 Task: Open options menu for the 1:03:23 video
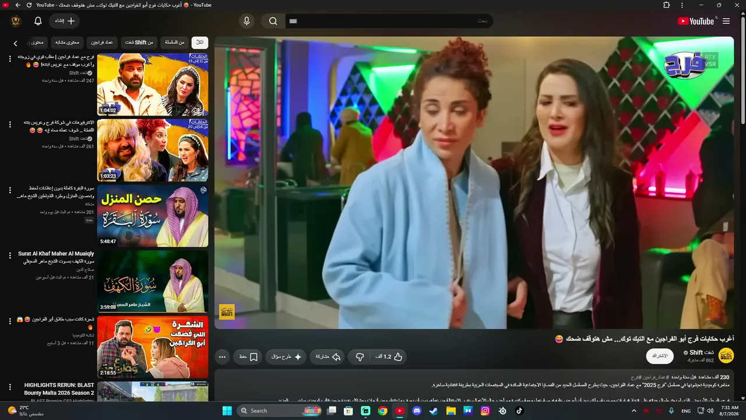click(x=10, y=124)
